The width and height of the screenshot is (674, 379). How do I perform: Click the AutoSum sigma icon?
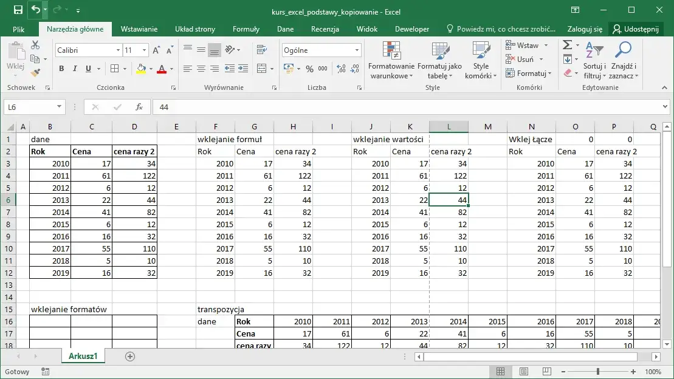pyautogui.click(x=567, y=46)
